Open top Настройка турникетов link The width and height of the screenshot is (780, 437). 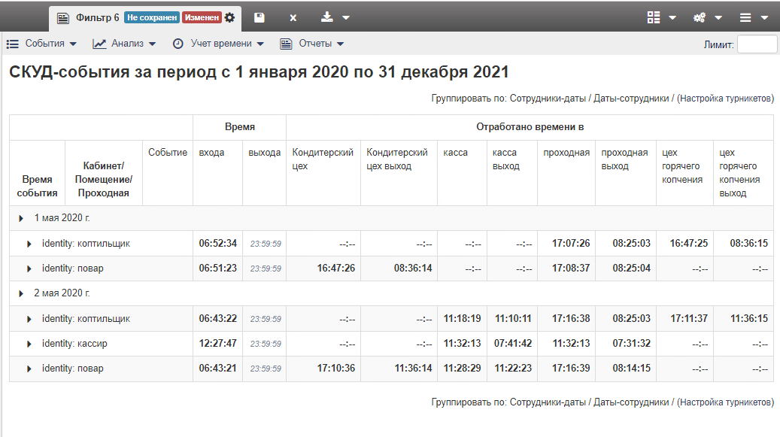[724, 99]
